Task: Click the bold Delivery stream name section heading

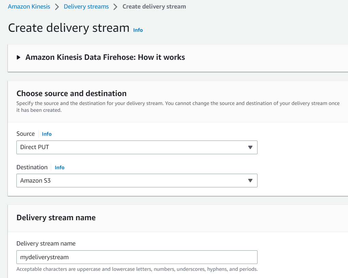Action: click(56, 217)
